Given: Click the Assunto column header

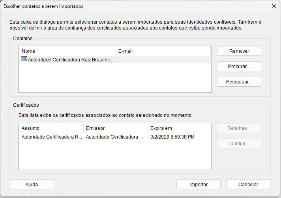Looking at the screenshot, I should (51, 128).
